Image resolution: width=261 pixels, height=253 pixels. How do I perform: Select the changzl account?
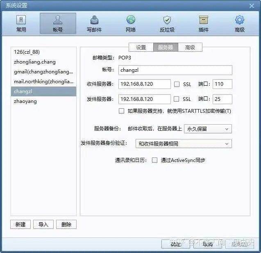pyautogui.click(x=43, y=91)
